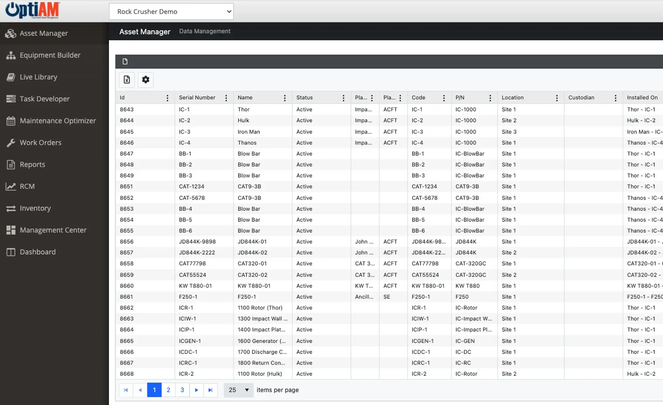Click the new document icon in the dark header bar
Screen dimensions: 663x405
click(125, 61)
